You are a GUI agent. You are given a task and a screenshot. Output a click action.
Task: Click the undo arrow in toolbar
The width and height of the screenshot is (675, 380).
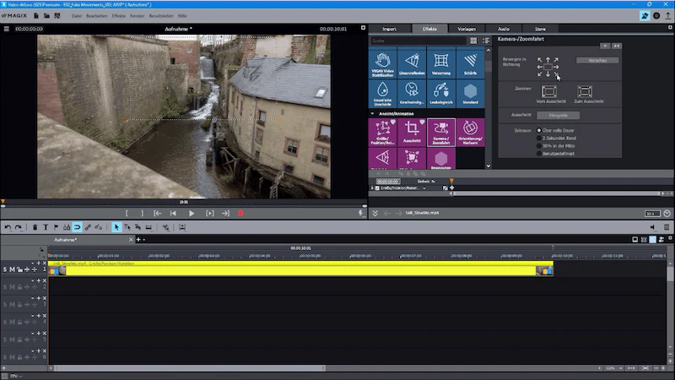(x=8, y=227)
